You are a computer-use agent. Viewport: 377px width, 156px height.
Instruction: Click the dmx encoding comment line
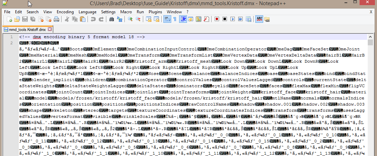[82, 37]
